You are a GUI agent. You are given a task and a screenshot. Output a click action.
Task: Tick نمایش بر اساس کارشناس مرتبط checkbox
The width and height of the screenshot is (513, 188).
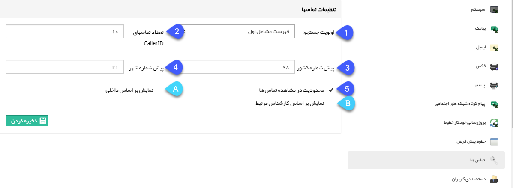point(331,103)
